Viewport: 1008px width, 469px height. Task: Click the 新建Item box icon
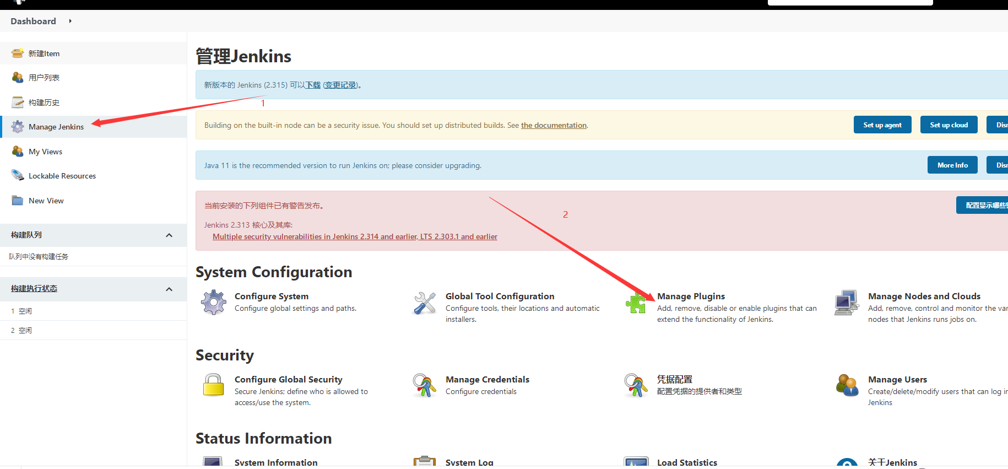pyautogui.click(x=18, y=53)
